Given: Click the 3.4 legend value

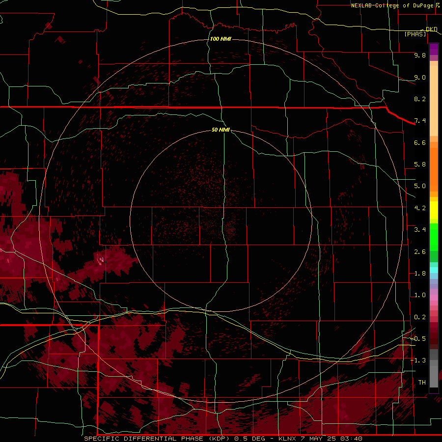Looking at the screenshot, I should point(420,230).
